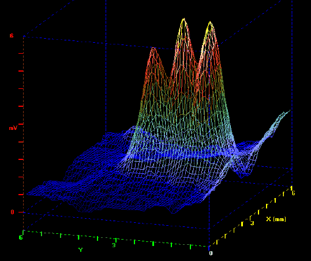
Task: Click the green Y axis label
Action: click(80, 249)
